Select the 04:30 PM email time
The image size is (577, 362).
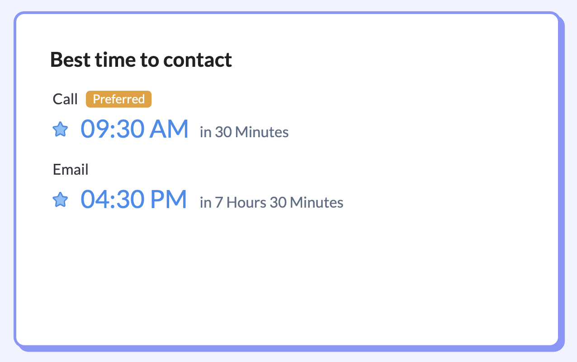coord(133,199)
